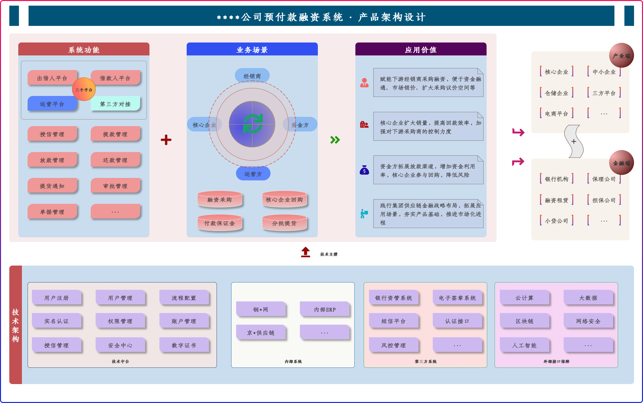Screen dimensions: 643x403
Task: Click the 京*供应链 block
Action: [261, 332]
